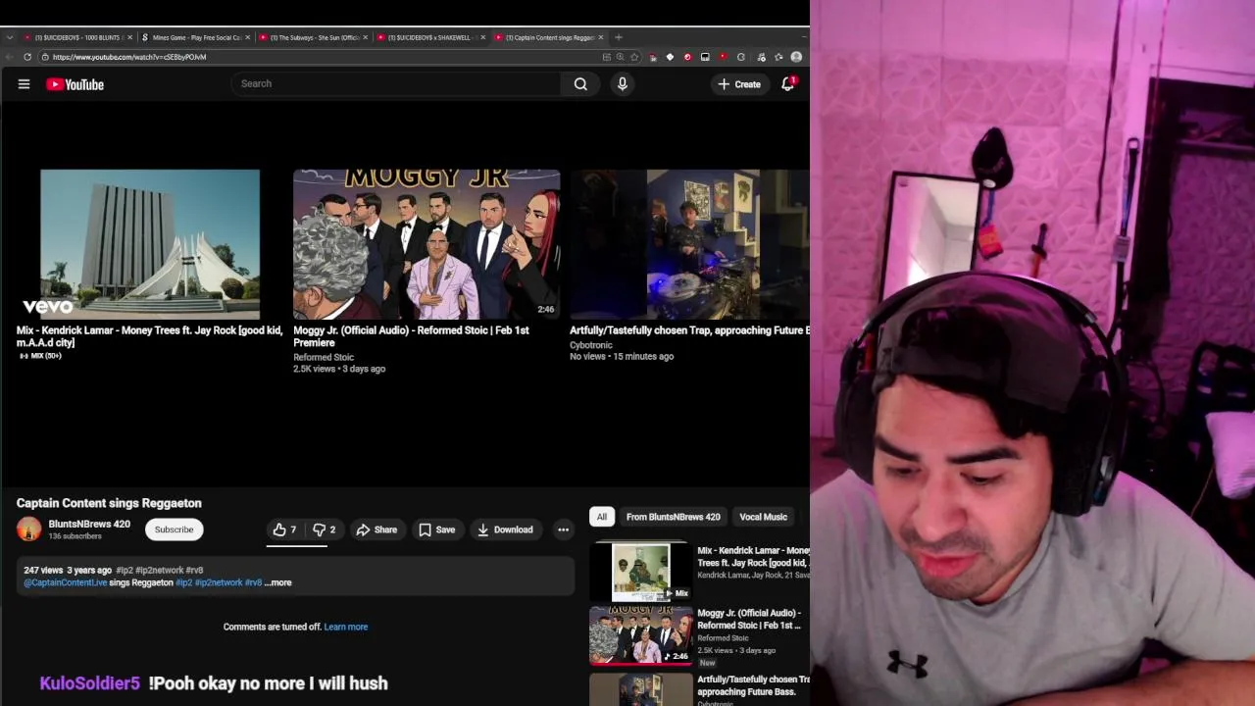Select From BluntsNBrews 420 chip
Viewport: 1255px width, 706px height.
click(x=673, y=517)
